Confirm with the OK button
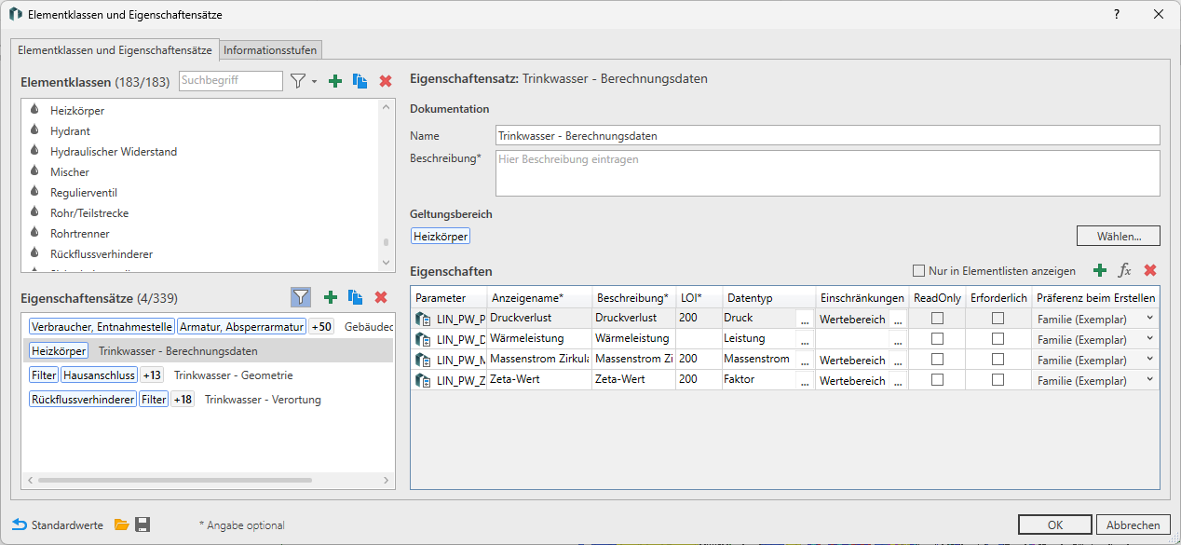1181x545 pixels. [x=1055, y=525]
